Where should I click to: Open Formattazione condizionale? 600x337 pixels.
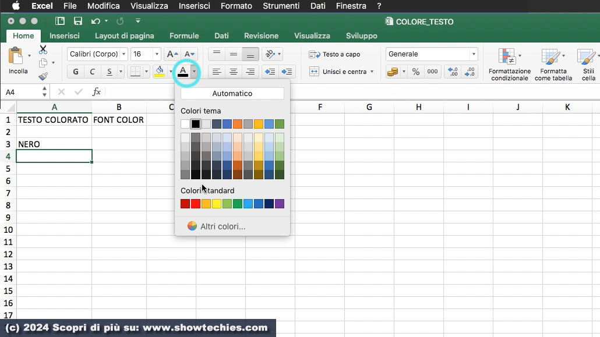509,64
